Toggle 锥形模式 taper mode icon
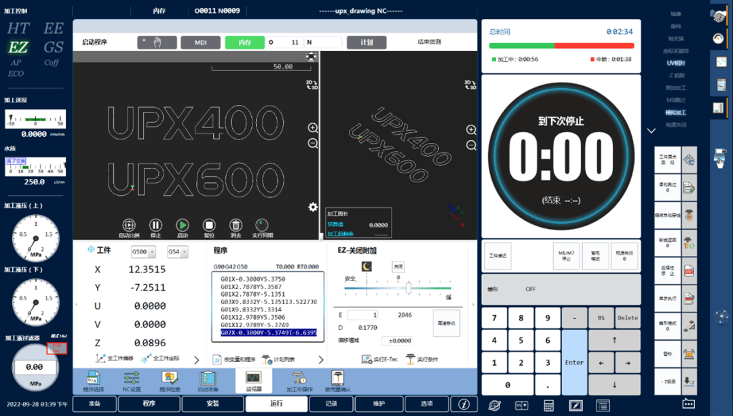This screenshot has width=733, height=416. [689, 325]
